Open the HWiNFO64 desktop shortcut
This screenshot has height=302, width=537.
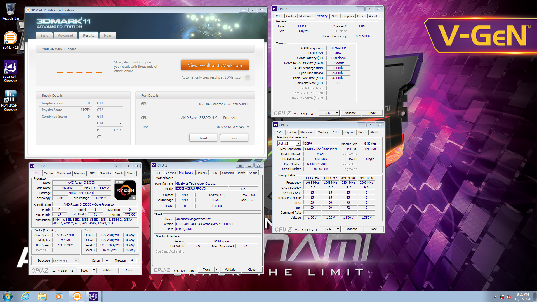10,101
